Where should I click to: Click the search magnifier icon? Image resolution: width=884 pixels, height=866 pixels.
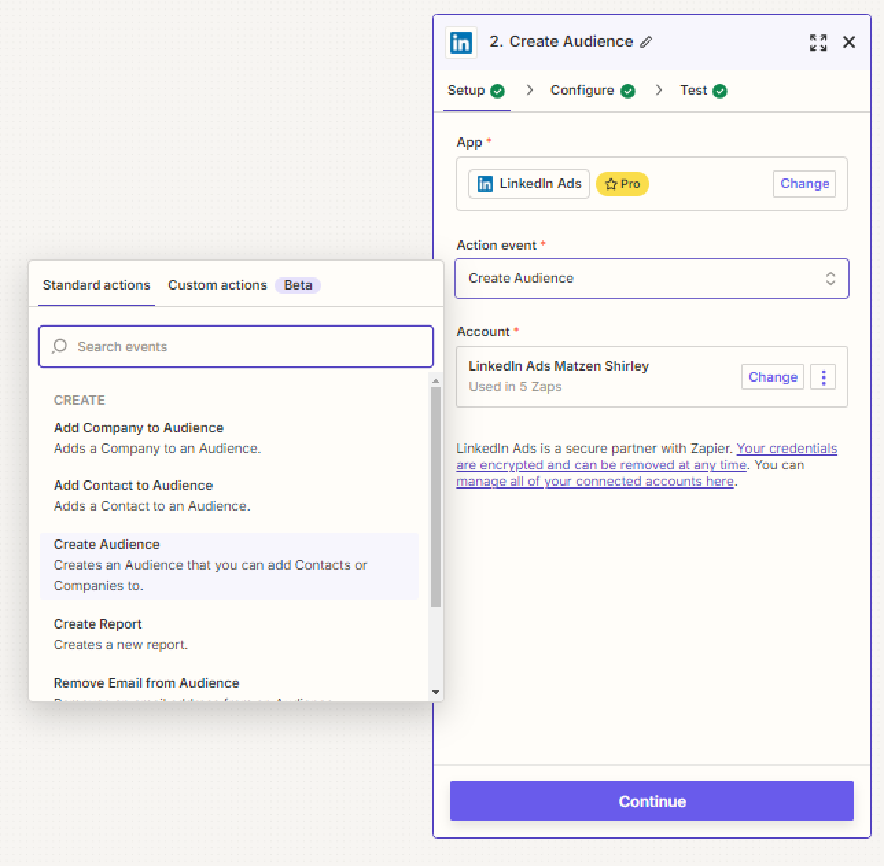point(60,347)
